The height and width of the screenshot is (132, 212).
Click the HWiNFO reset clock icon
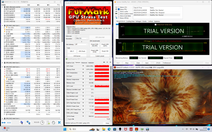[x=42, y=122]
